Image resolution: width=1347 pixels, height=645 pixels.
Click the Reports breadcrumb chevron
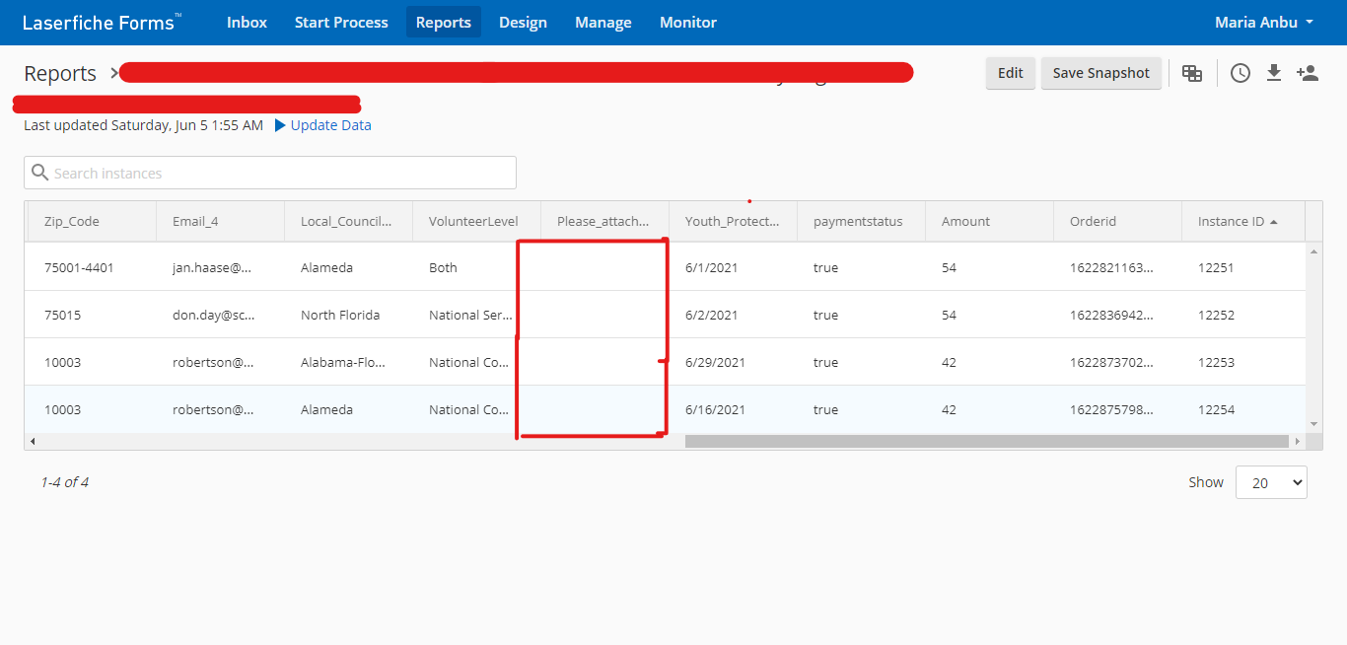click(114, 73)
